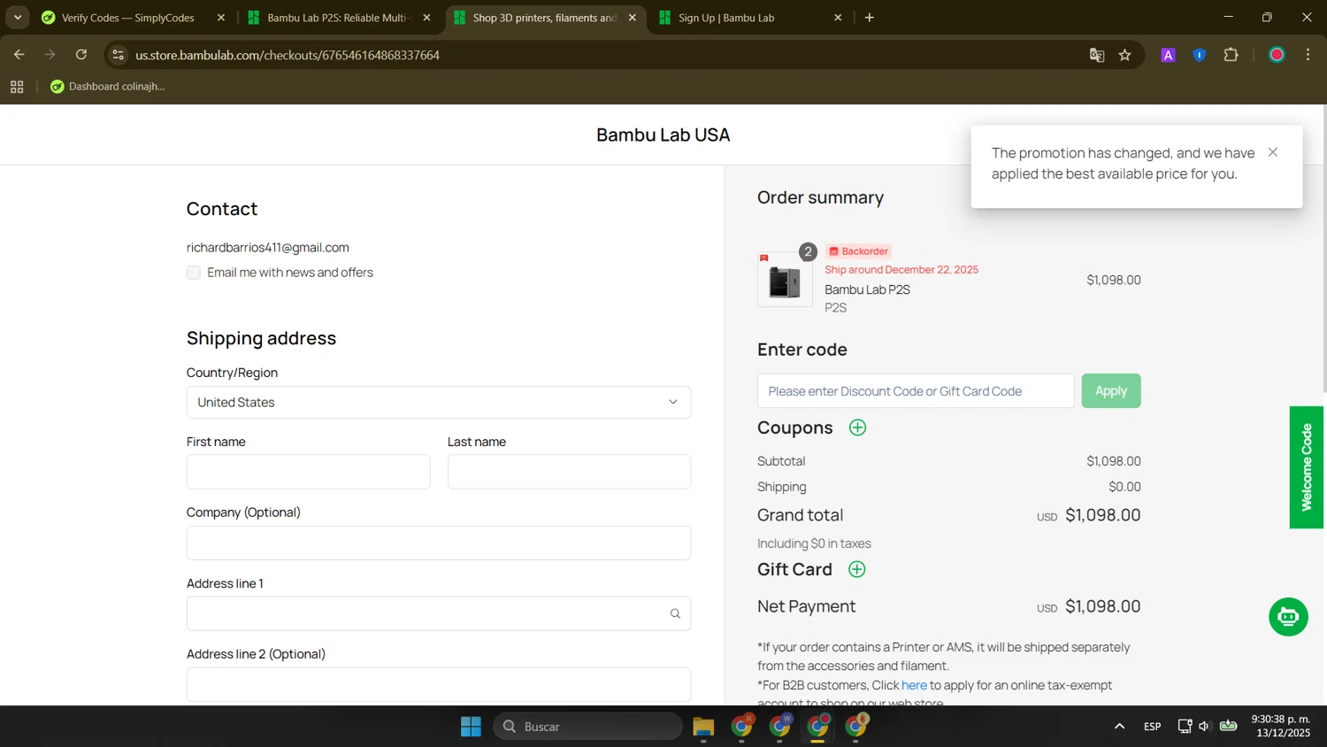Screen dimensions: 1327x747
Task: Switch to Bambu Lab P2S: Reliable Multi tab
Action: tap(336, 18)
